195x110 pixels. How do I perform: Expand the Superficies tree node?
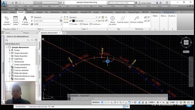coord(9,59)
